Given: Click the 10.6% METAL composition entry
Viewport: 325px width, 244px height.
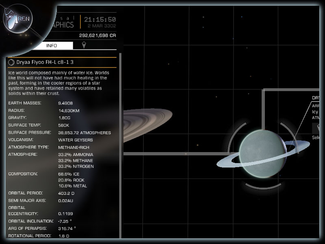Looking at the screenshot, I should tap(73, 186).
